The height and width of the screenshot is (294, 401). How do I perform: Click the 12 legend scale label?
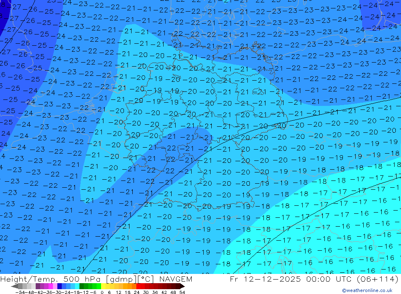(118, 292)
